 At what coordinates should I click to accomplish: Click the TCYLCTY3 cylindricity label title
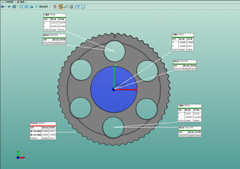tap(190, 128)
